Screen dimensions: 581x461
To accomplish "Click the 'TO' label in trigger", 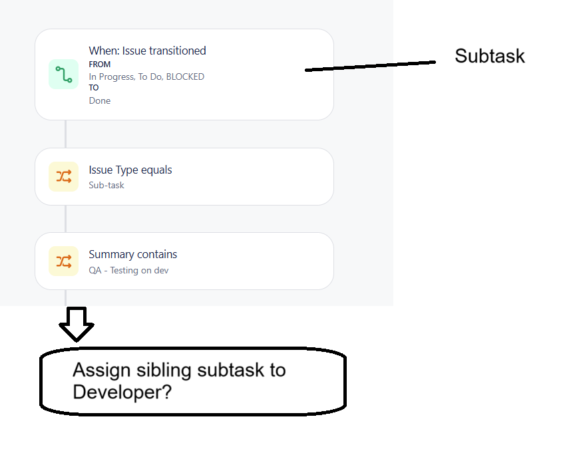I will point(94,88).
